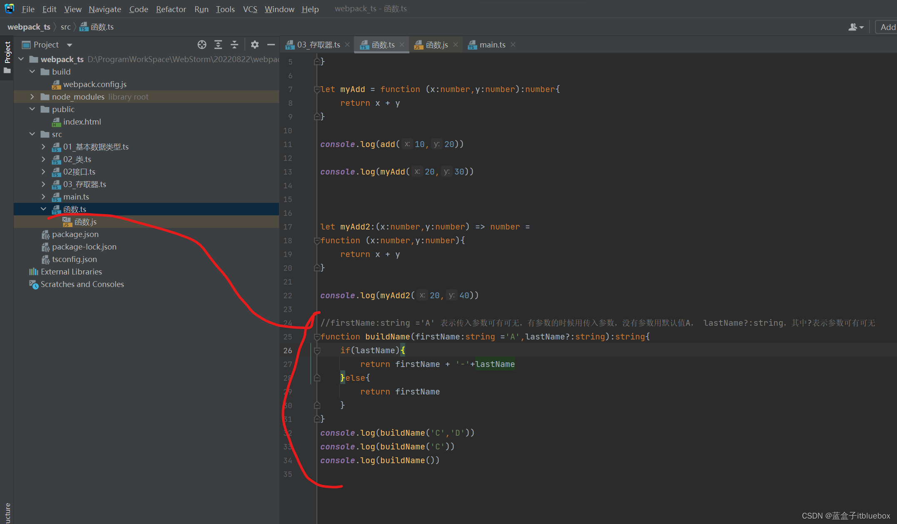Open the Run menu
The image size is (897, 524).
(x=202, y=9)
